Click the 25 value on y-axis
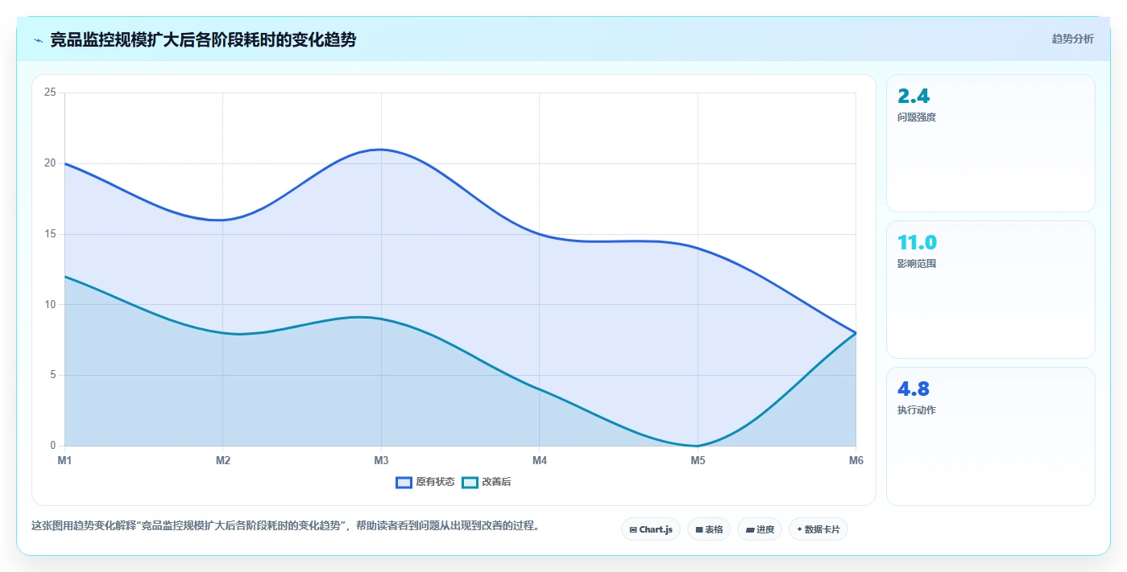The image size is (1127, 572). (x=50, y=93)
